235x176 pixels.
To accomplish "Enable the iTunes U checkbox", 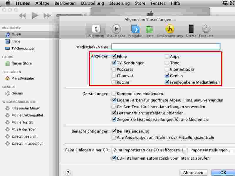I will [x=114, y=76].
